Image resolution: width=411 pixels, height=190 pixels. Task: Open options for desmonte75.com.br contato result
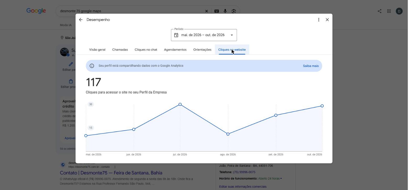pyautogui.click(x=115, y=167)
